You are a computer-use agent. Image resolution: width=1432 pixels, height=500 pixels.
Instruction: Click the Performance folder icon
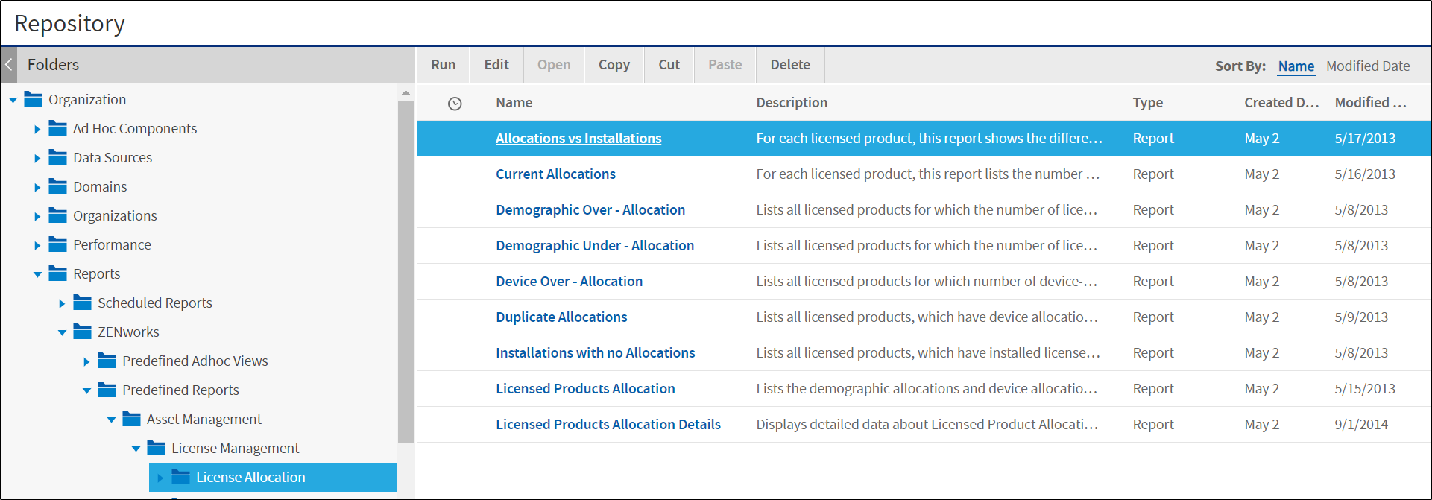pos(58,244)
